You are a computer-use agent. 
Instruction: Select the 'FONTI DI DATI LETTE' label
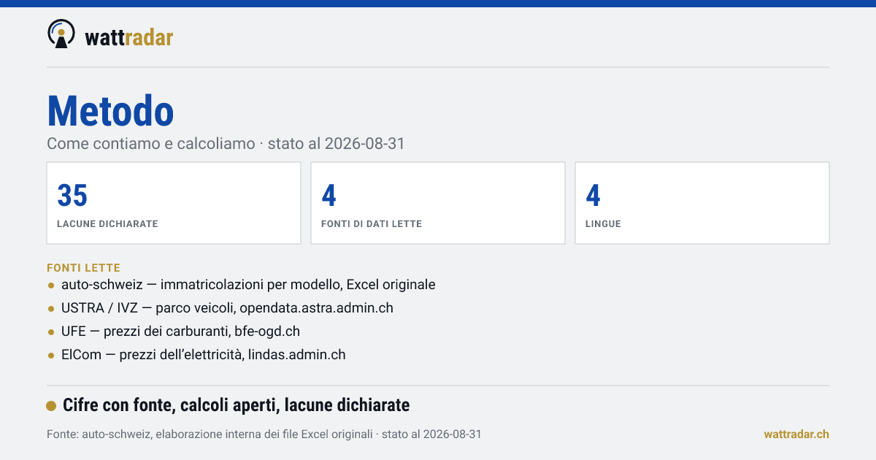(x=372, y=224)
